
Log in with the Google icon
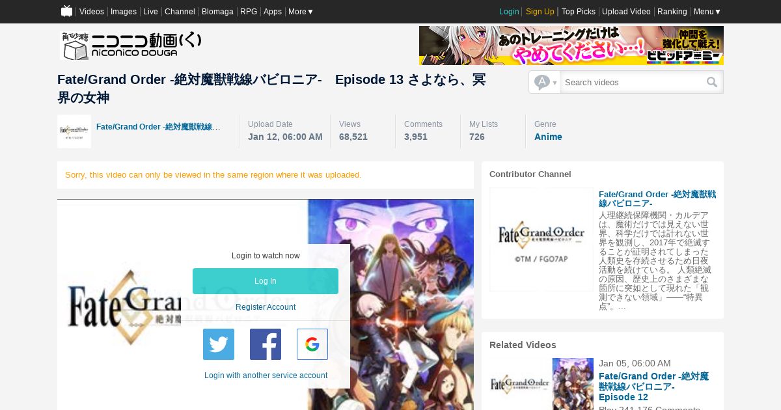(x=312, y=344)
